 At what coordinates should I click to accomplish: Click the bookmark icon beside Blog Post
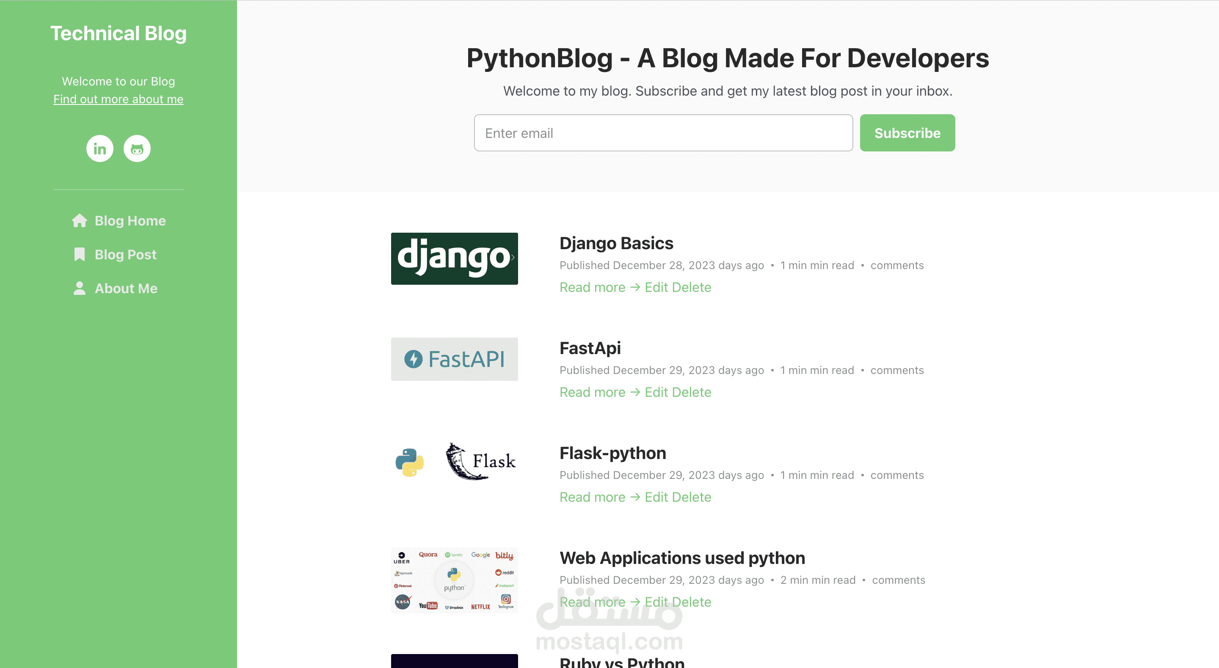80,255
